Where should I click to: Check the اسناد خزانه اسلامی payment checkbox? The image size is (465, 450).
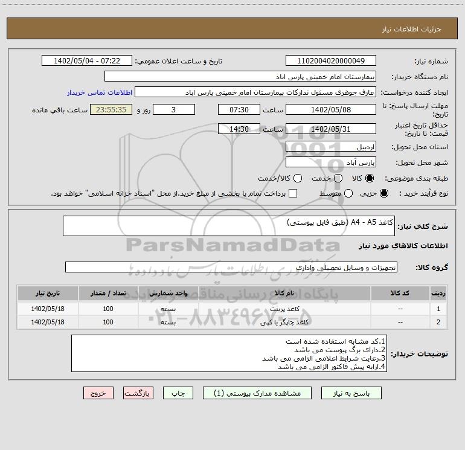(x=293, y=193)
